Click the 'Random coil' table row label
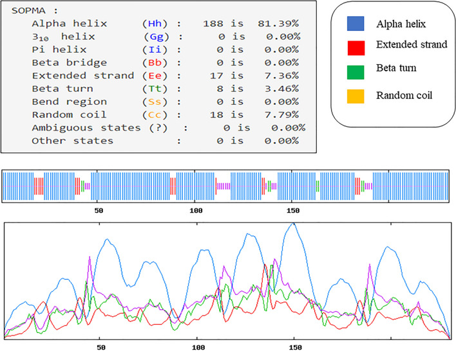The height and width of the screenshot is (351, 456). click(70, 114)
